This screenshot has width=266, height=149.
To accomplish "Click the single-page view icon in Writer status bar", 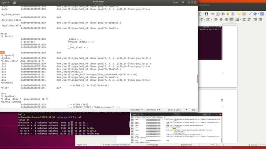I will coord(249,144).
